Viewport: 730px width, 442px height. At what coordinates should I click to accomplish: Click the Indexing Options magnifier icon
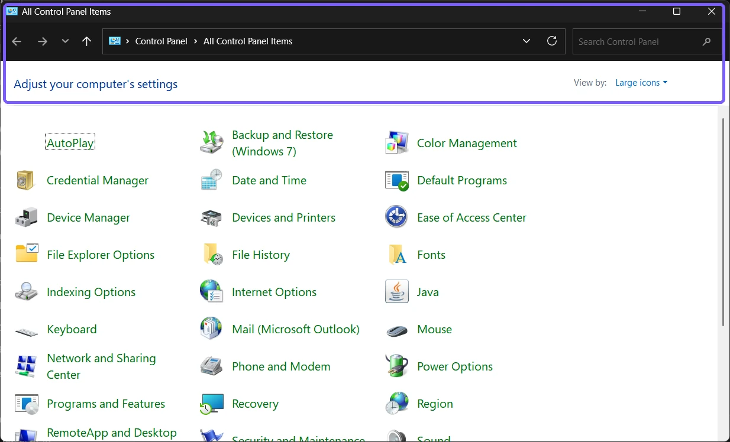pos(26,291)
